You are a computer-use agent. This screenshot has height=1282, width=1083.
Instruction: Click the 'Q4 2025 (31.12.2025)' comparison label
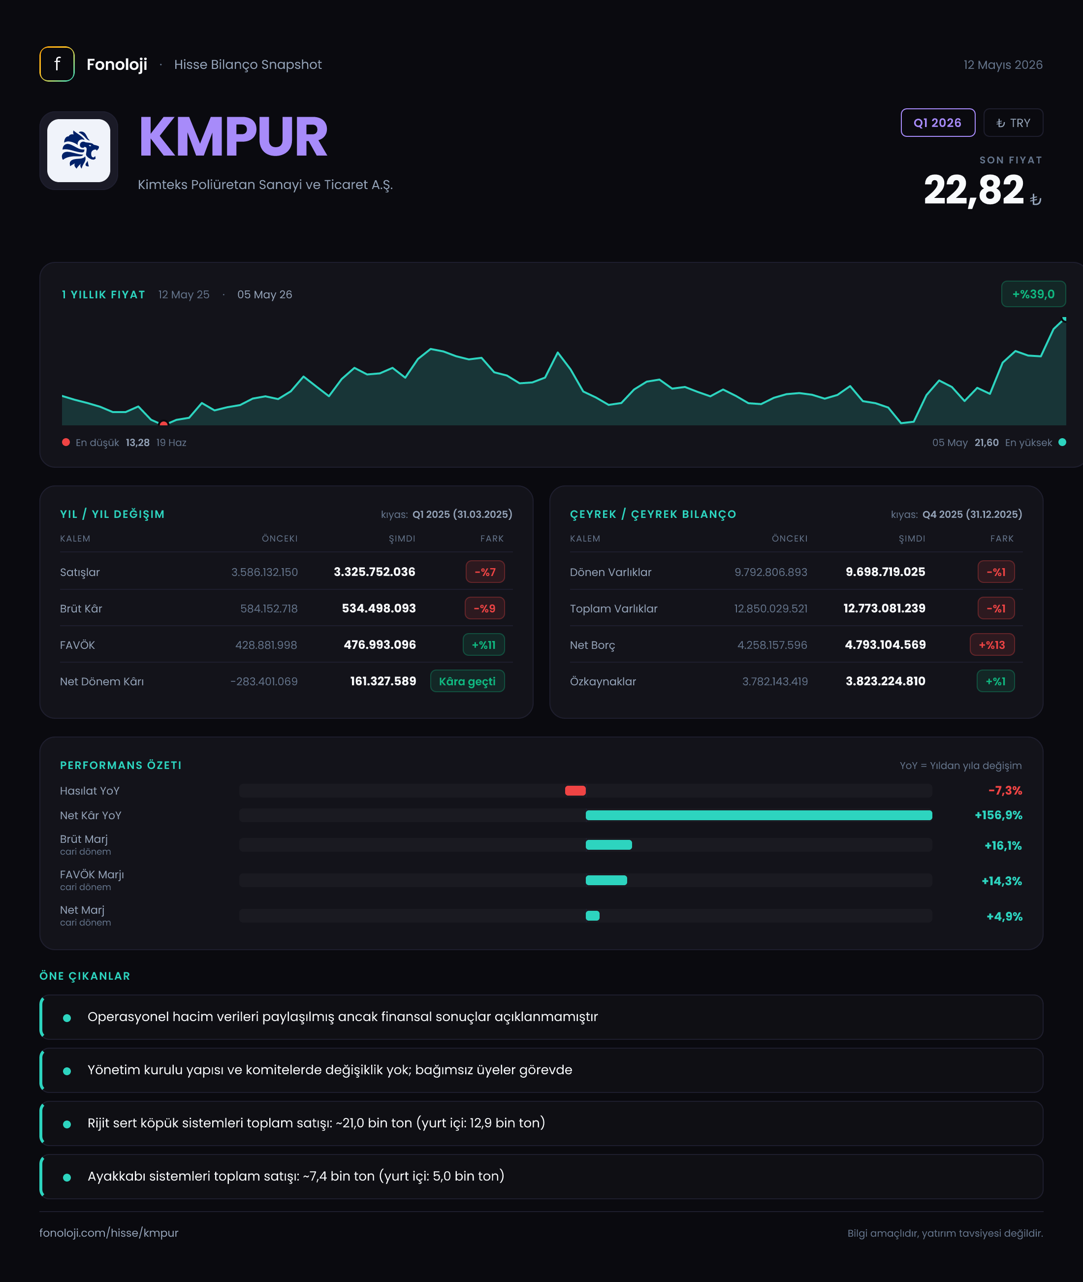click(x=972, y=514)
